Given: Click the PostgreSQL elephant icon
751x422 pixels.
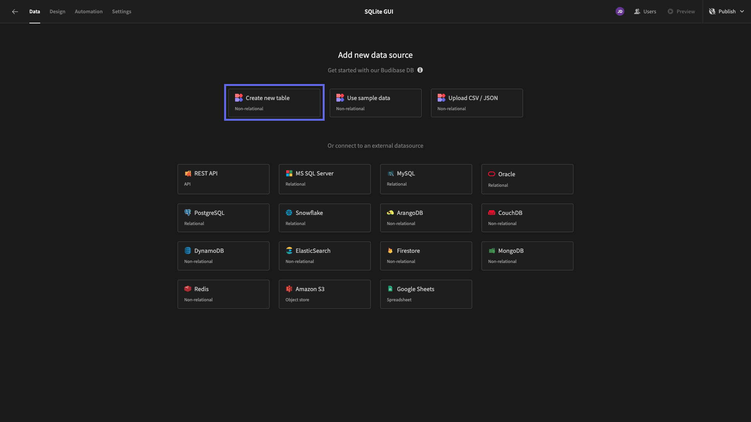Looking at the screenshot, I should 188,213.
